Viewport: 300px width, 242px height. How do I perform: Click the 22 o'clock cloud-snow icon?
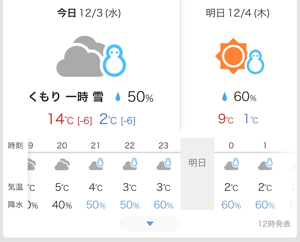130,164
